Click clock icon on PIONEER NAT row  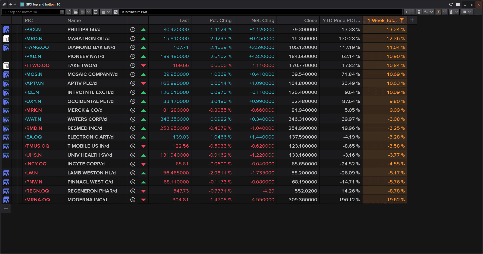[x=133, y=56]
